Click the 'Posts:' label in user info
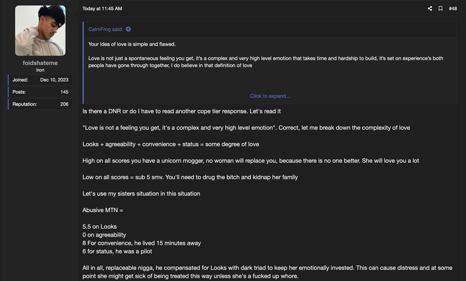 19,92
